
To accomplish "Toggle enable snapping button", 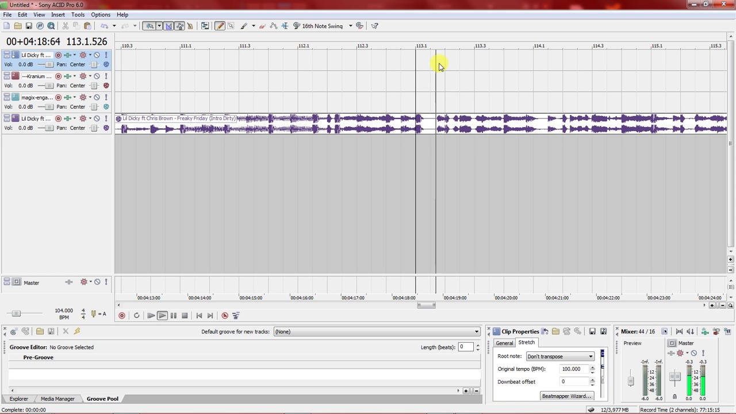I will coord(149,26).
